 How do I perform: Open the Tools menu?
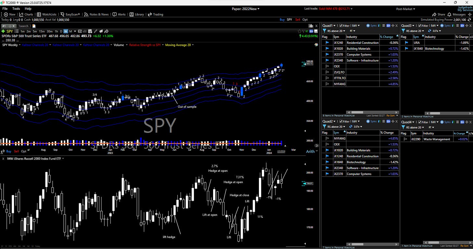16,9
